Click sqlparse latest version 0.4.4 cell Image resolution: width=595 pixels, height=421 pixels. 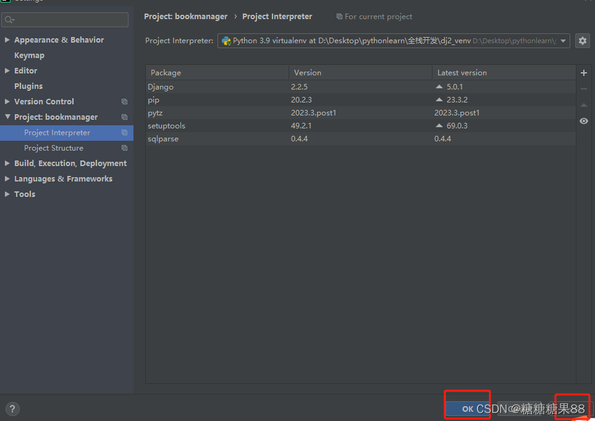(442, 139)
